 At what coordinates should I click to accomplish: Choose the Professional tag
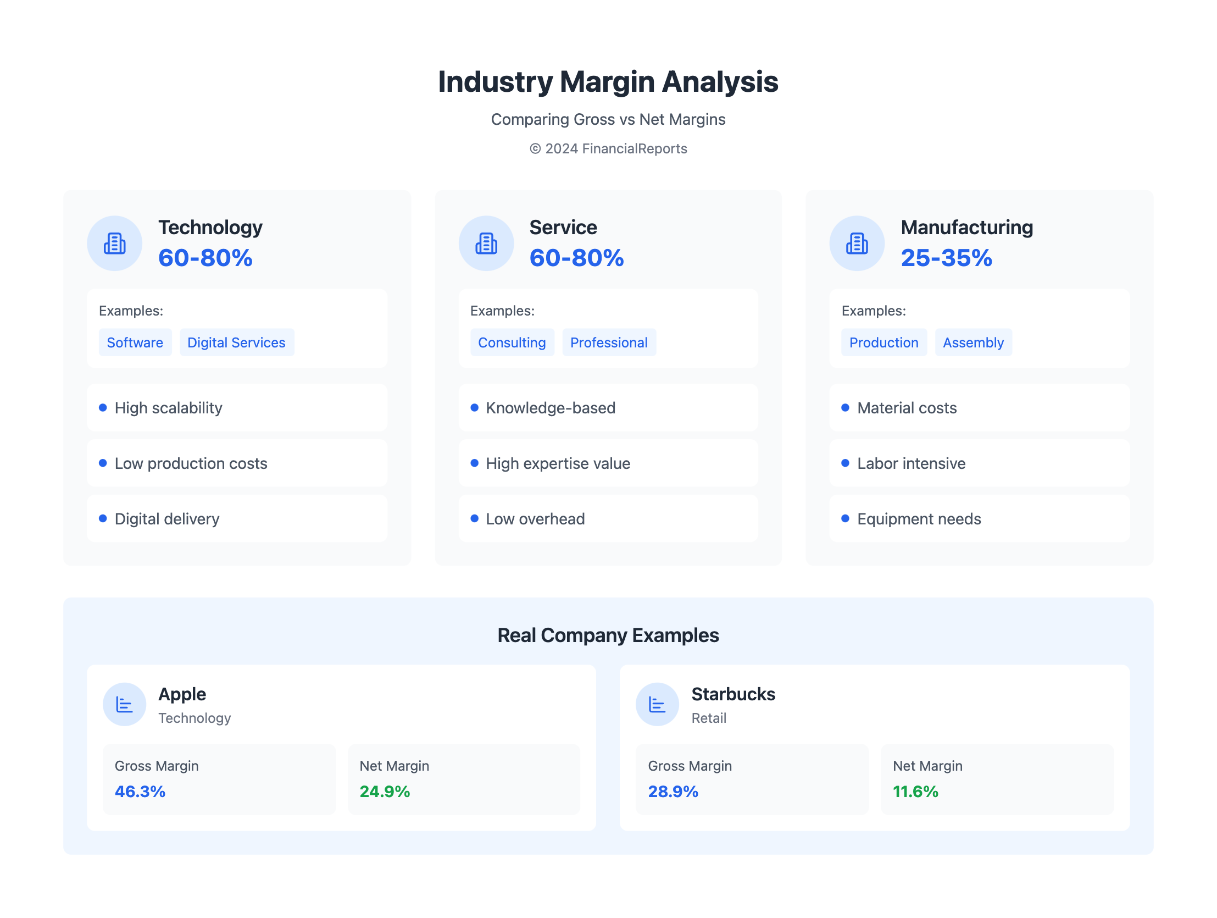[609, 342]
